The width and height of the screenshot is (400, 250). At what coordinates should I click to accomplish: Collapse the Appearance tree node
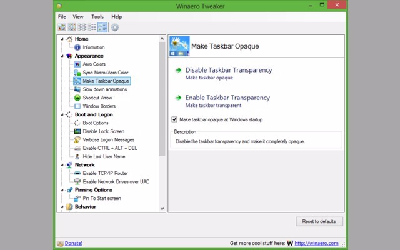(x=62, y=56)
